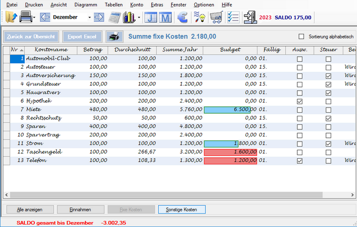
Task: Click the printer icon beside Export Excel
Action: click(x=114, y=37)
